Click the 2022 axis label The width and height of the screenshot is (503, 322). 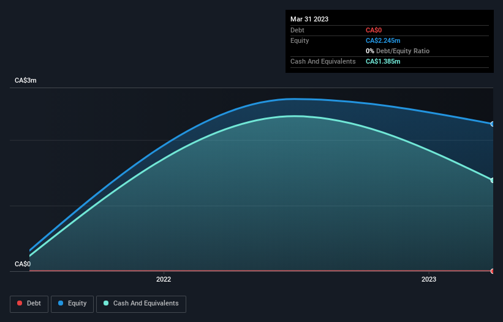tap(164, 279)
